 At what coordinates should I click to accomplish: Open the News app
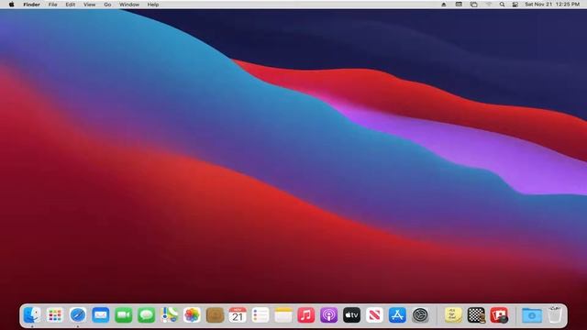pos(375,315)
